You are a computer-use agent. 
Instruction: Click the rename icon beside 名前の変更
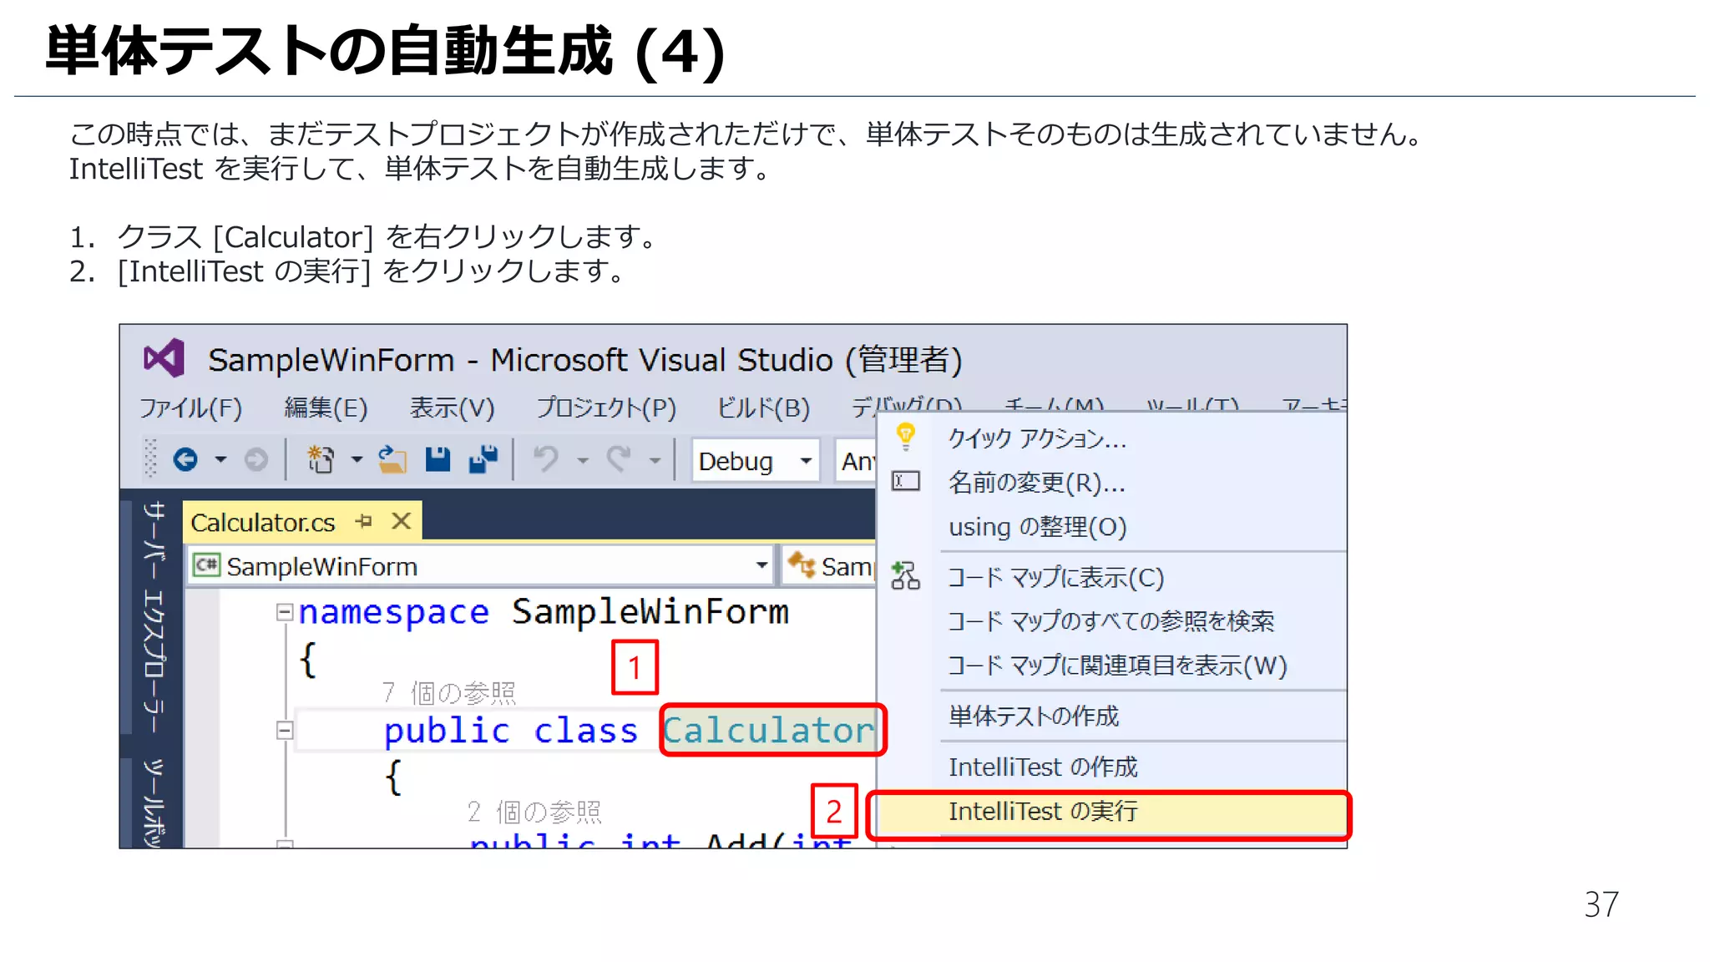pyautogui.click(x=906, y=481)
